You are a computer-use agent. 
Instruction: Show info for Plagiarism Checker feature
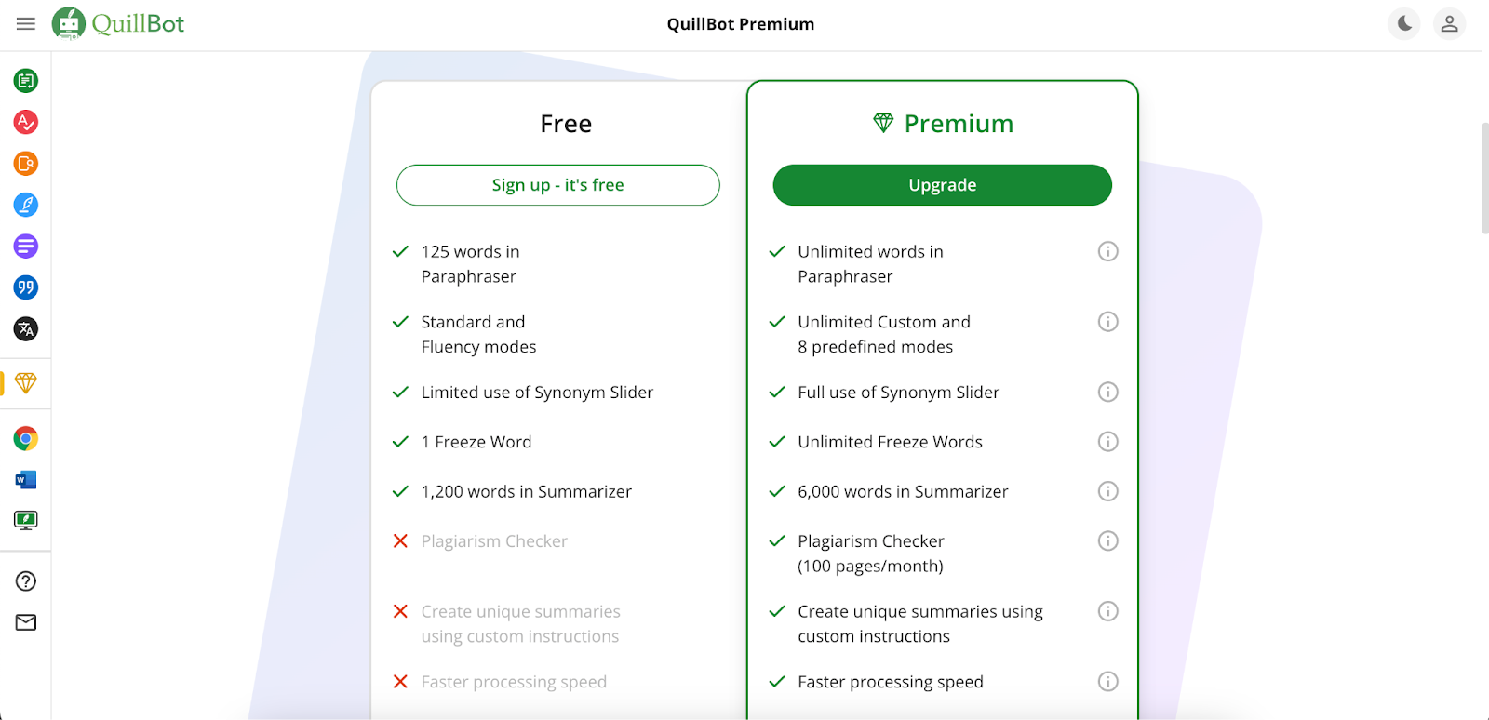pyautogui.click(x=1107, y=540)
